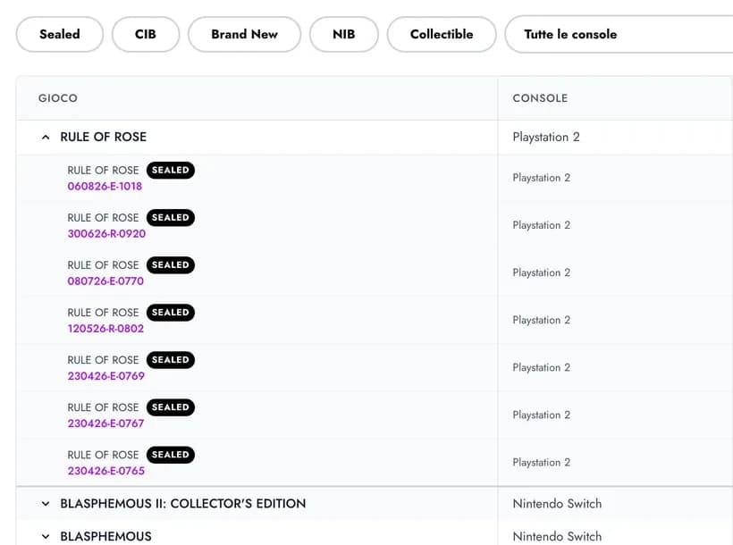Open the Tutte le console dropdown
733x545 pixels.
619,34
